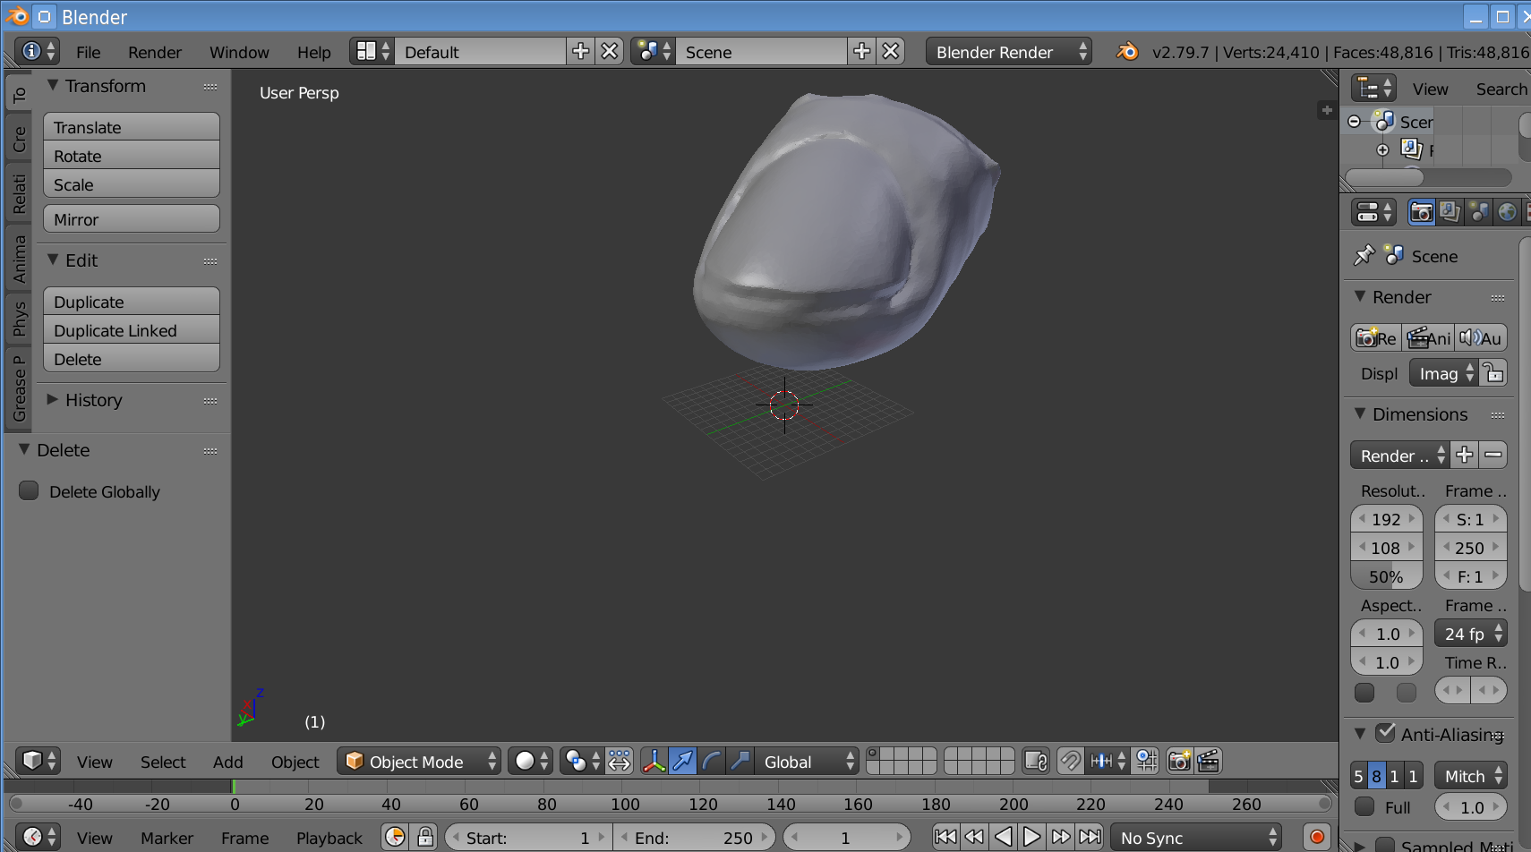1531x852 pixels.
Task: Open the Render menu in top bar
Action: click(x=154, y=52)
